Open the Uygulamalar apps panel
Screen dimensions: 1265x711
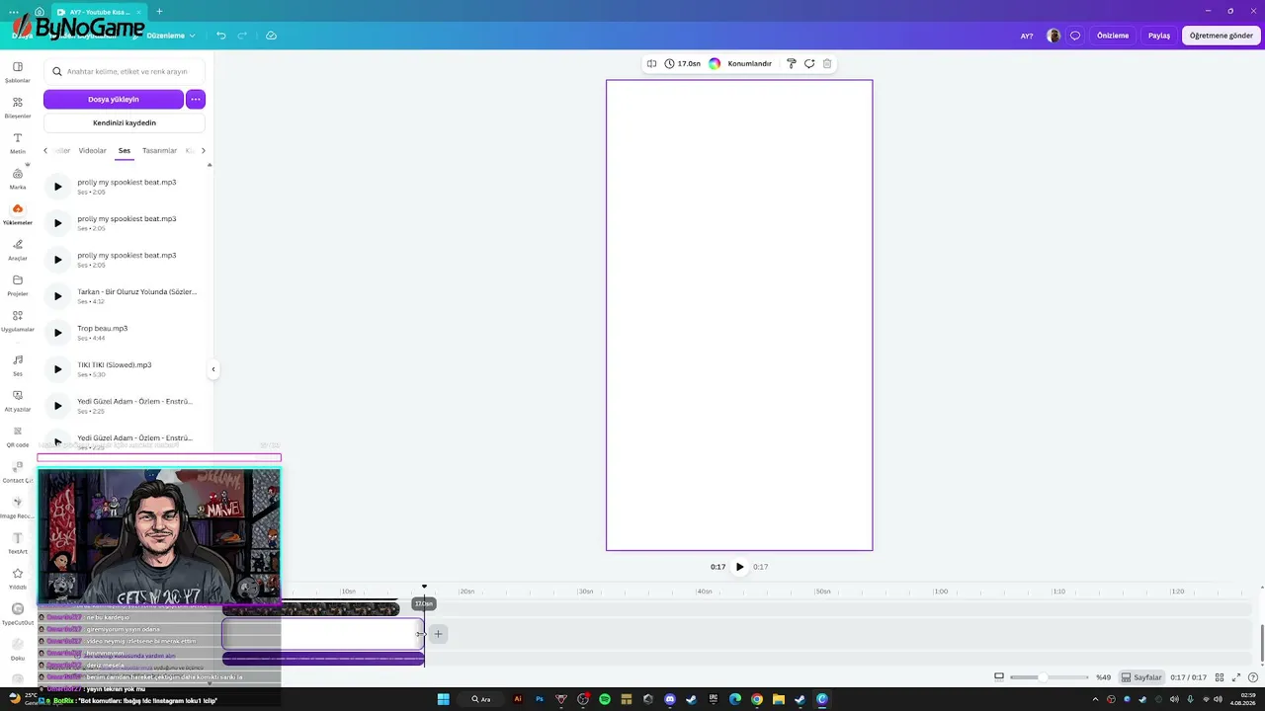[18, 320]
